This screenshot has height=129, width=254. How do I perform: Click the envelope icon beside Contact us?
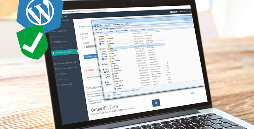(x=57, y=74)
